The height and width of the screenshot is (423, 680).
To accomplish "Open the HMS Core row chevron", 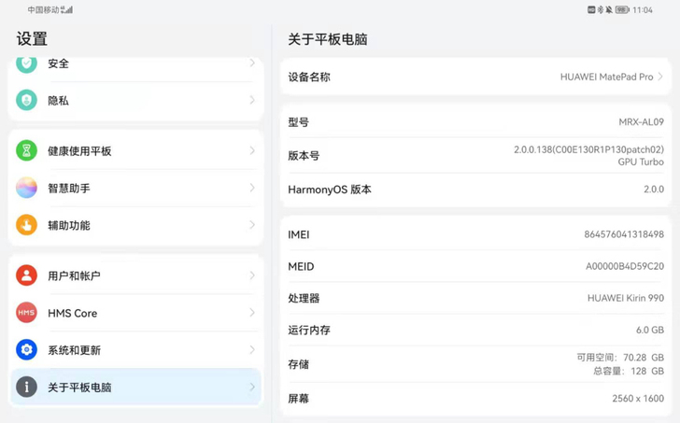I will (252, 313).
